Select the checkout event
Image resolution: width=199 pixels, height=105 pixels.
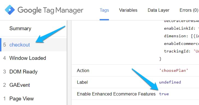click(33, 45)
